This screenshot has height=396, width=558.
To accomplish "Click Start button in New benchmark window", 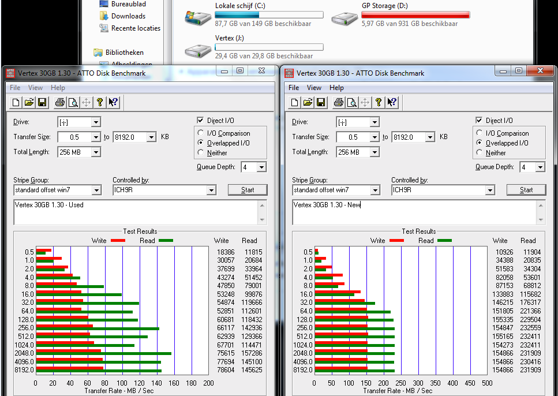I will (x=526, y=190).
